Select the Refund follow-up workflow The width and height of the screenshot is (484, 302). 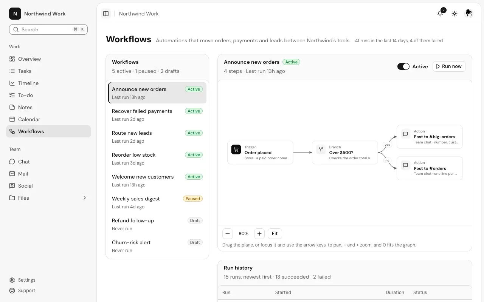click(x=157, y=224)
